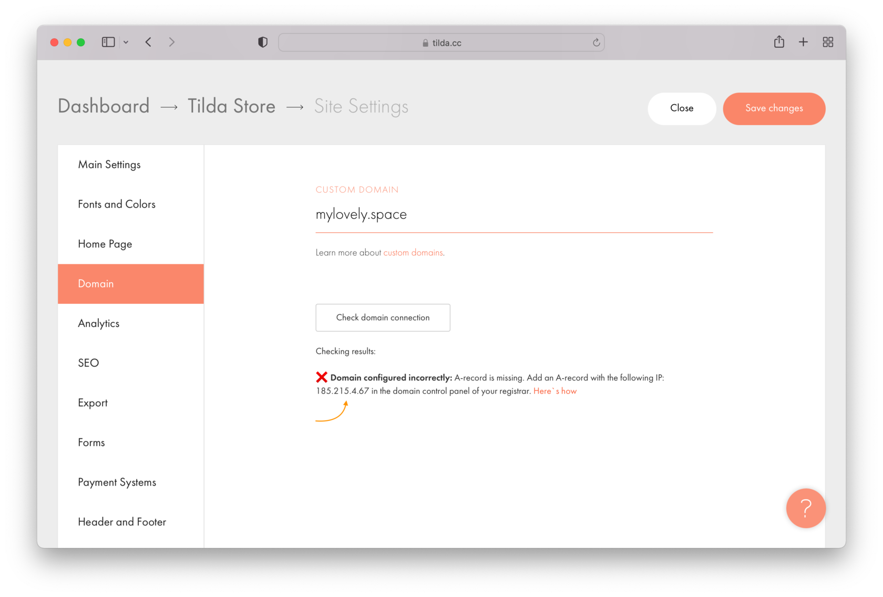Select the Payment Systems section

tap(117, 482)
